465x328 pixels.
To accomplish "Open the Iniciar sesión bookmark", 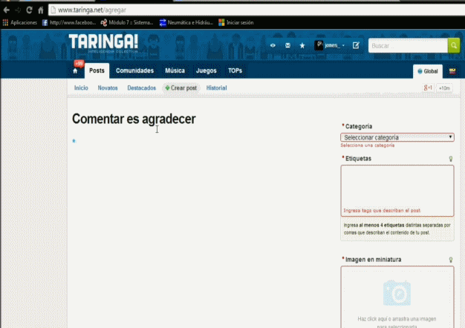I will point(236,22).
